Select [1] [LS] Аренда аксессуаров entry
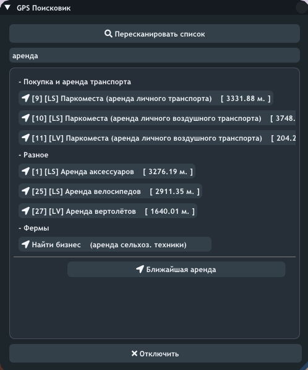Viewport: 308px width, 370px height. tap(107, 171)
